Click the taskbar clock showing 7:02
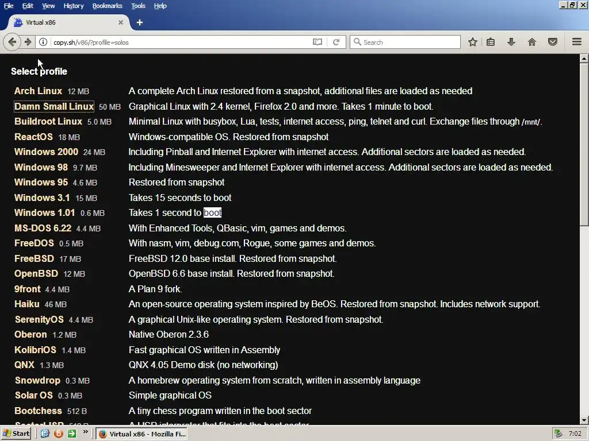Image resolution: width=589 pixels, height=441 pixels. pos(575,434)
